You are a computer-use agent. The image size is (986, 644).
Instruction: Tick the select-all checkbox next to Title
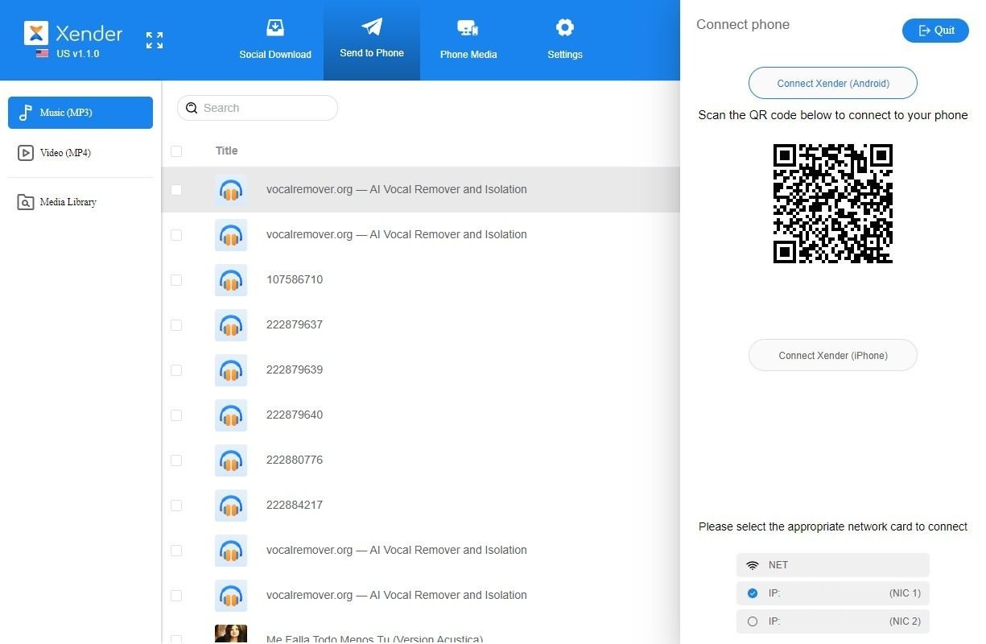click(176, 151)
